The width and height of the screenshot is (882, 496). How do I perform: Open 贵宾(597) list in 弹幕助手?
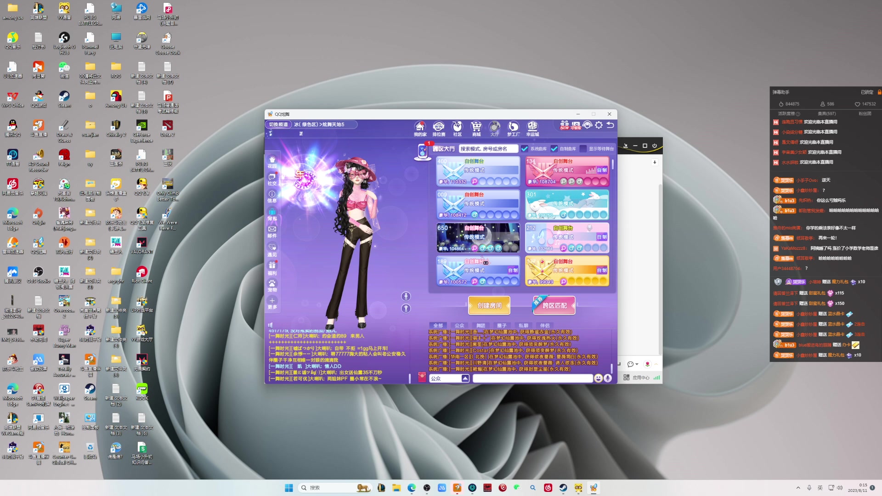click(x=827, y=113)
